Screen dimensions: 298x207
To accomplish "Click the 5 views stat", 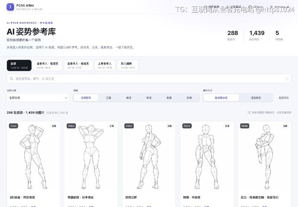I will (279, 35).
